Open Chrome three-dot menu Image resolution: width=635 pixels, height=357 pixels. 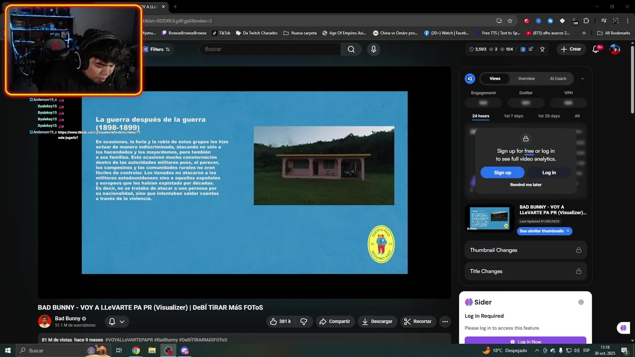tap(627, 21)
